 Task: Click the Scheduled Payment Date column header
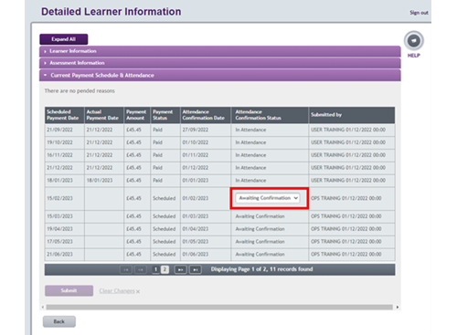coord(64,115)
